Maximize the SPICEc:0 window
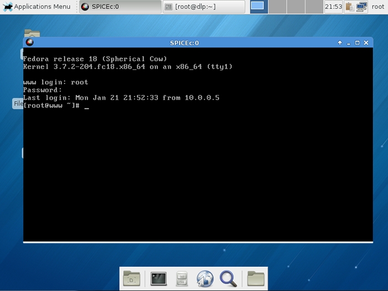The height and width of the screenshot is (291, 388). tap(357, 43)
